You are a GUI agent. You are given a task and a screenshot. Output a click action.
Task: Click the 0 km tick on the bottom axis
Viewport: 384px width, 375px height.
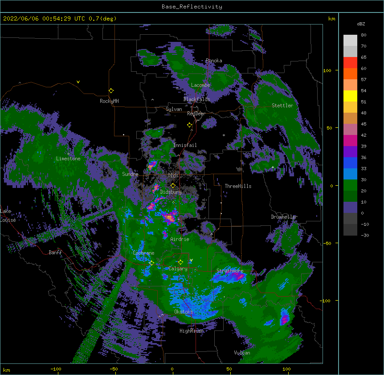pyautogui.click(x=172, y=369)
